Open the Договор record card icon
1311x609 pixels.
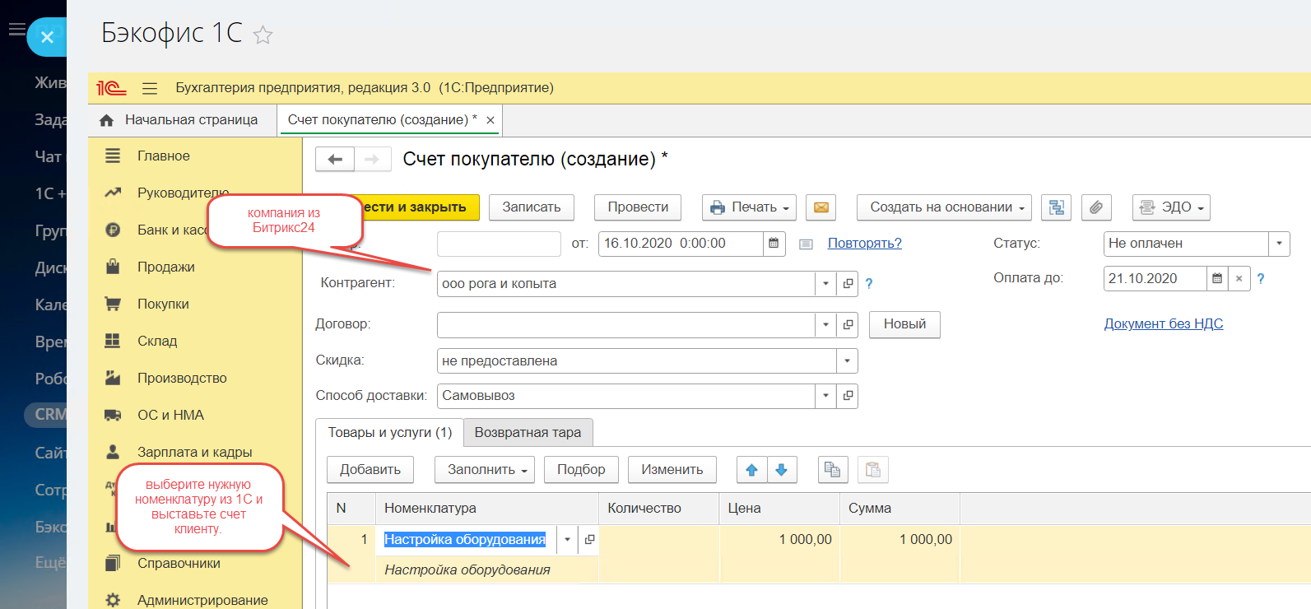tap(848, 325)
